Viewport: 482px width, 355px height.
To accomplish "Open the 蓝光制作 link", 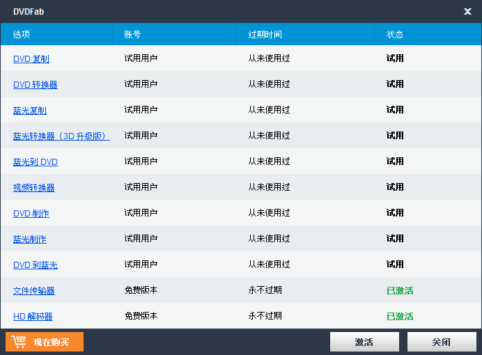I will point(30,239).
